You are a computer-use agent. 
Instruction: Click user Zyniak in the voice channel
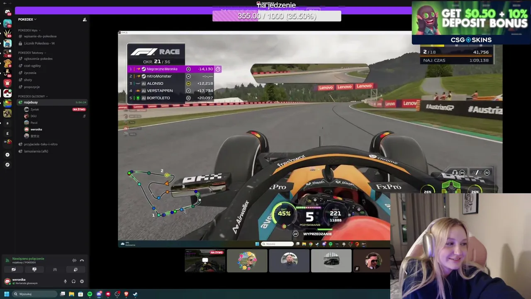tap(34, 109)
